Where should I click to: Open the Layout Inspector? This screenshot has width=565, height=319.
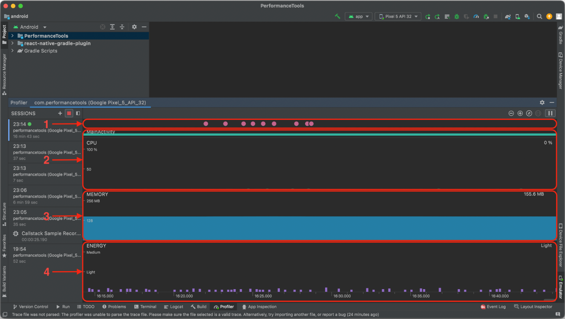click(533, 307)
